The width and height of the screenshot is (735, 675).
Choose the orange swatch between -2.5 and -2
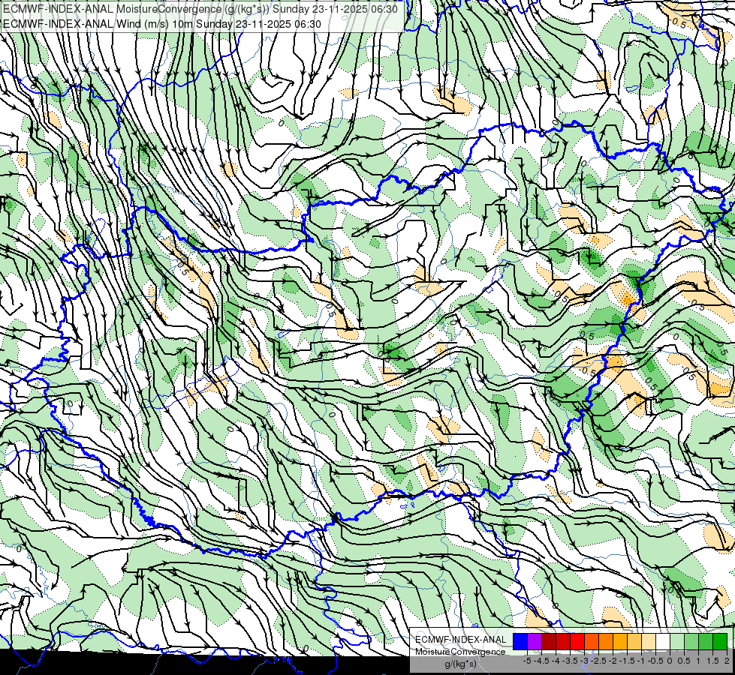tap(606, 642)
